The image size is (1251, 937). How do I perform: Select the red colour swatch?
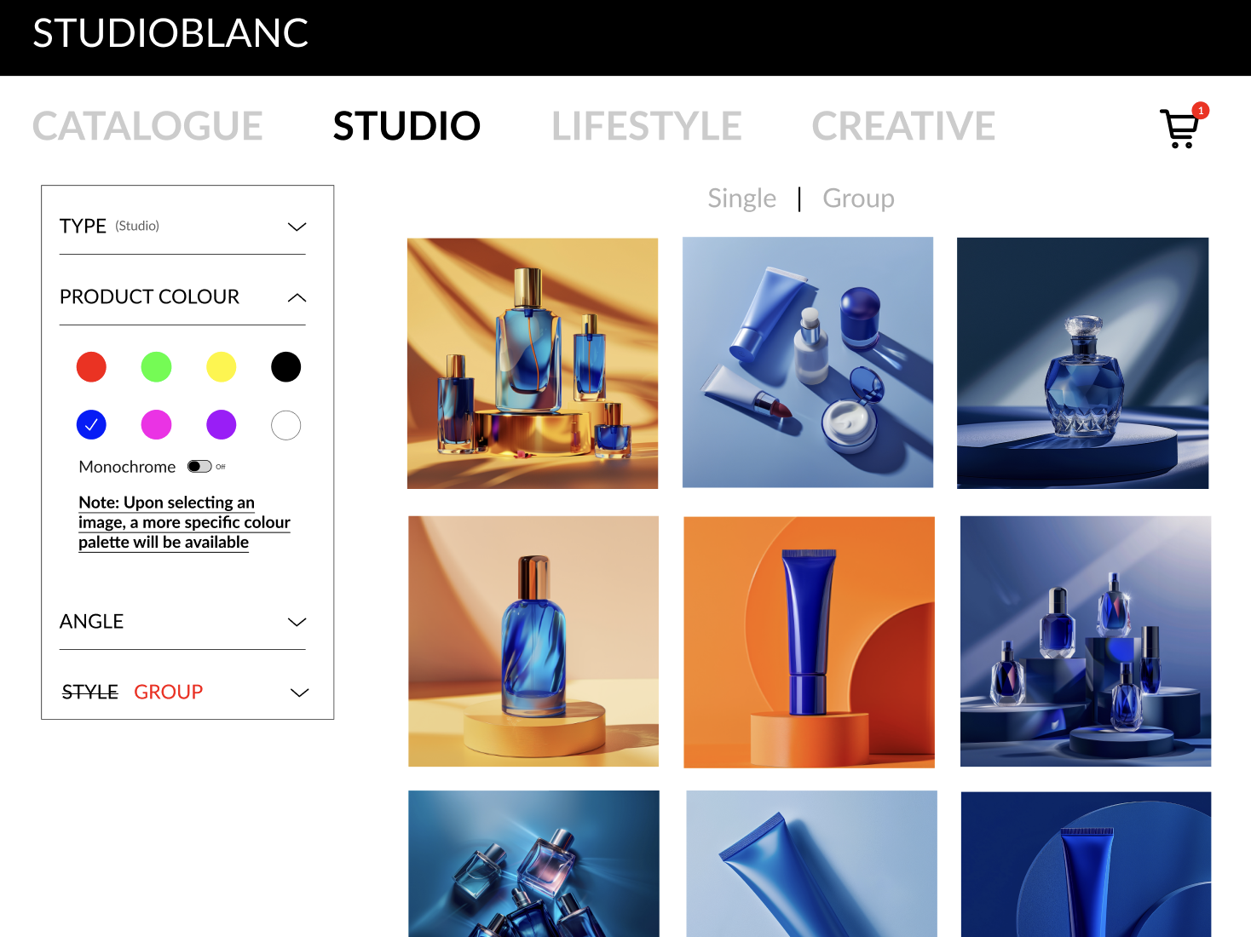click(91, 367)
